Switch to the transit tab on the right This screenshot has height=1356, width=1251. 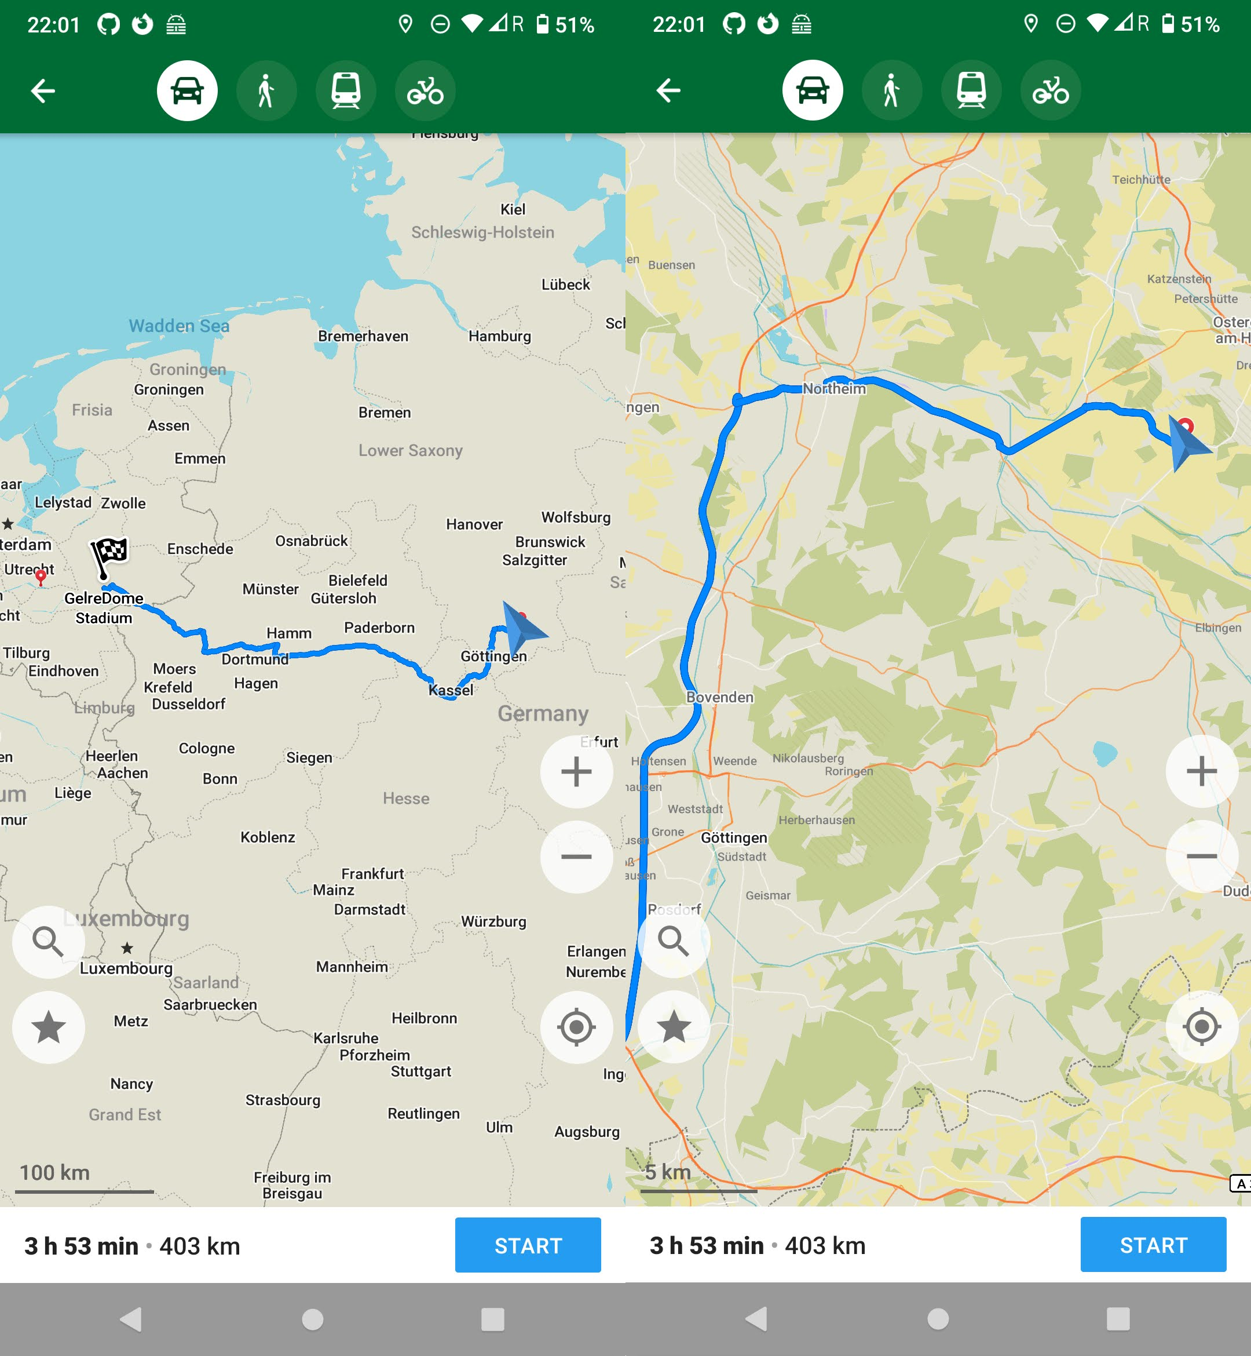(971, 90)
